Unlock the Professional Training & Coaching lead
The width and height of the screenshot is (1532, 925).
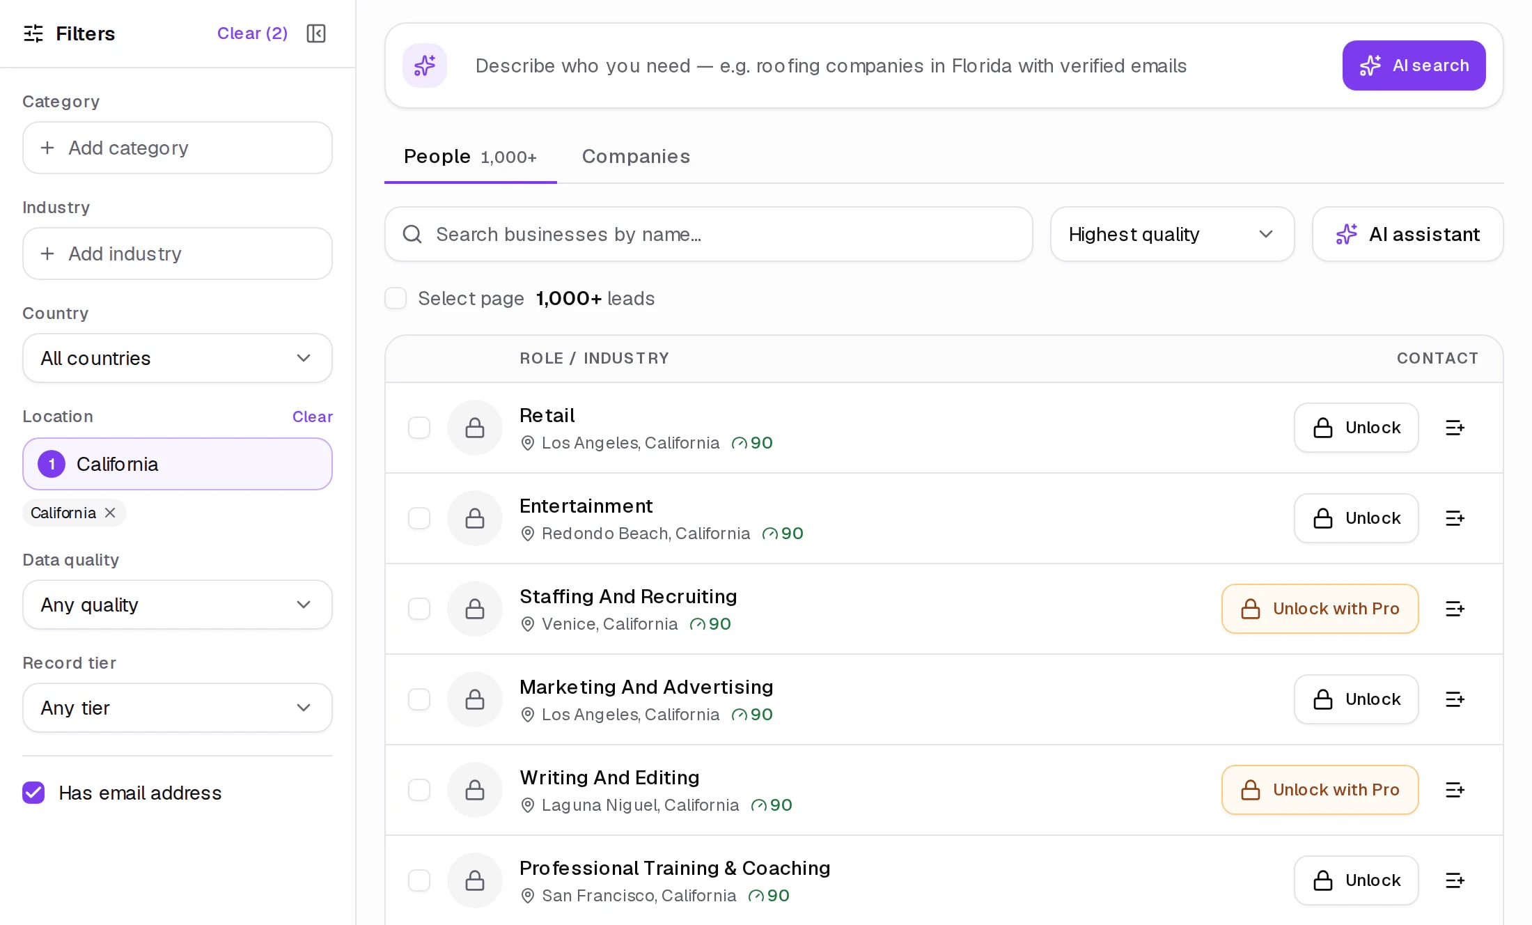tap(1356, 880)
